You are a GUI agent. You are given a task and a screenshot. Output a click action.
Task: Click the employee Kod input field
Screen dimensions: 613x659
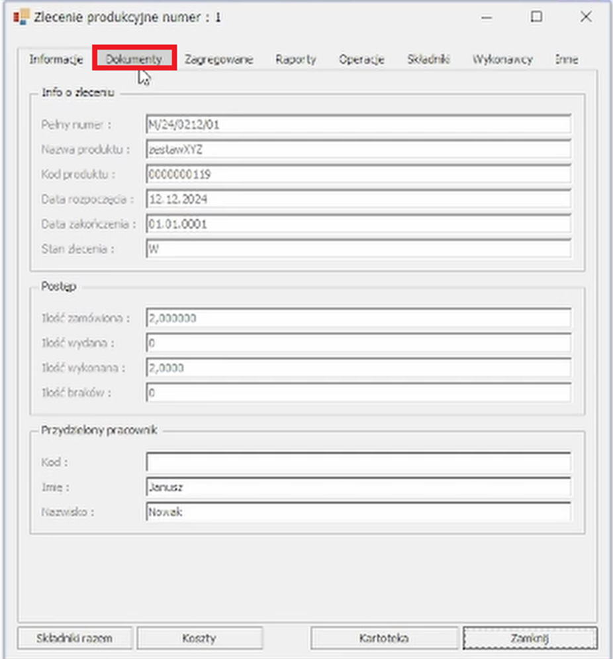[357, 462]
